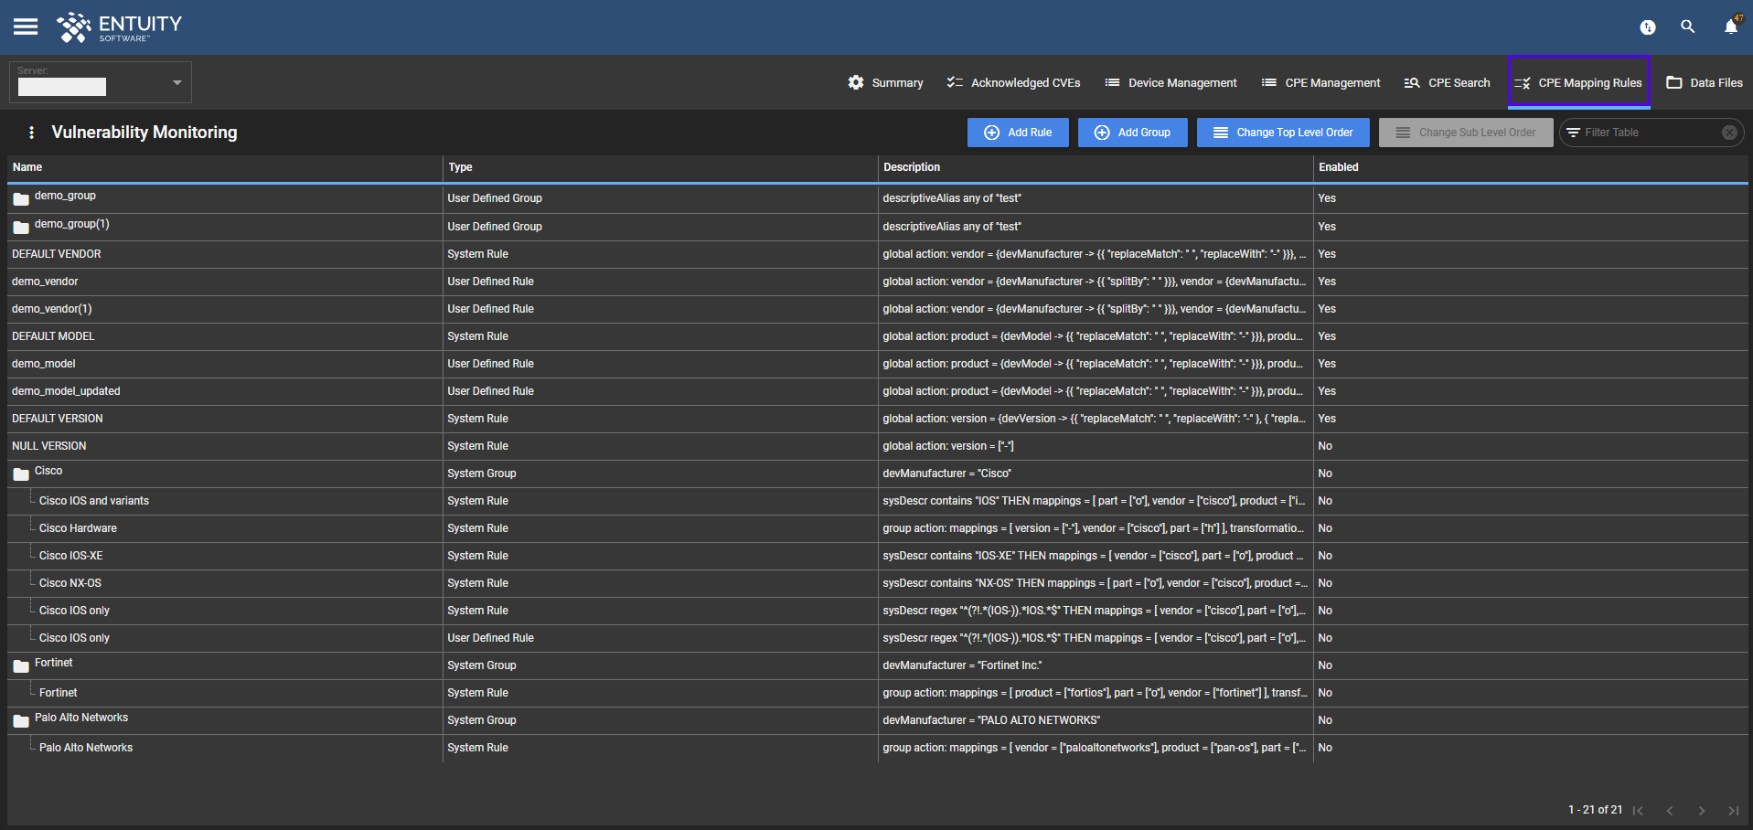This screenshot has height=830, width=1753.
Task: Click Cisco IOS only User Defined Rule type
Action: tap(491, 638)
